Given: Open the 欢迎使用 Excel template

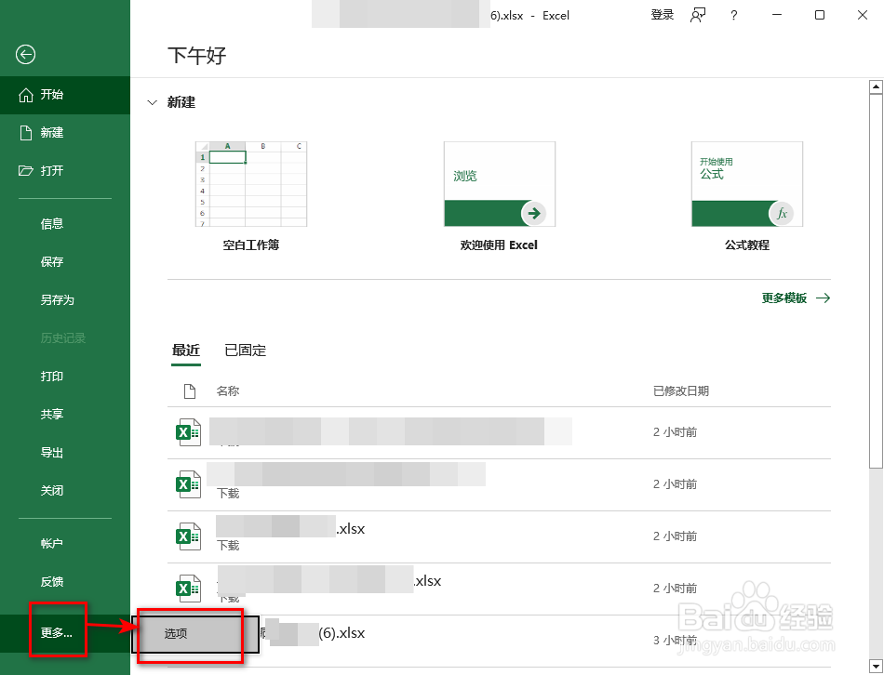Looking at the screenshot, I should click(x=500, y=184).
